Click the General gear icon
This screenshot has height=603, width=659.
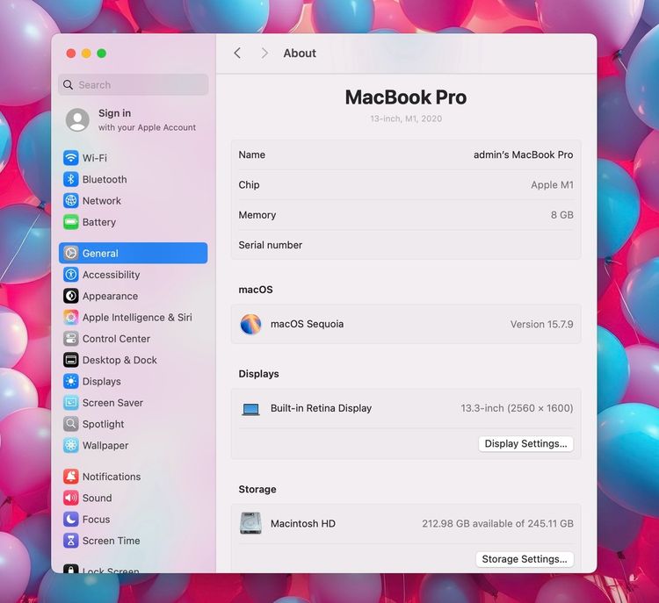point(70,253)
